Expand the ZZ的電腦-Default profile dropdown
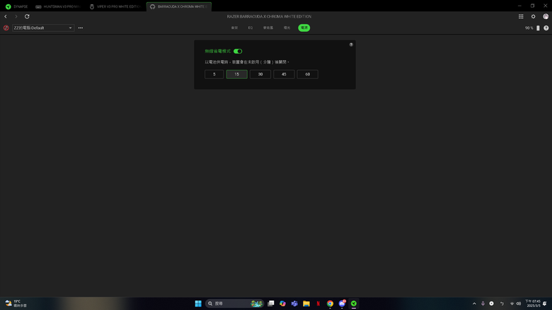Screen dimensions: 552x310 (x=43, y=28)
